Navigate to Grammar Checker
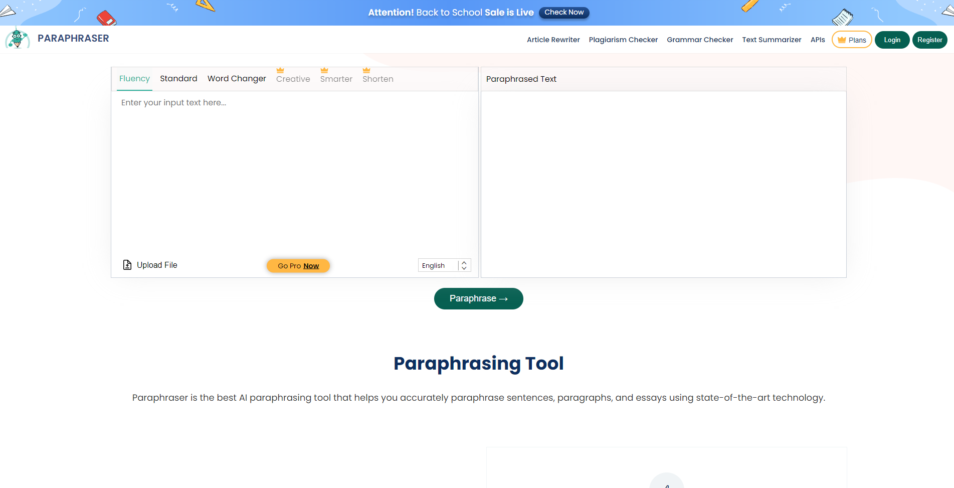 (x=700, y=40)
